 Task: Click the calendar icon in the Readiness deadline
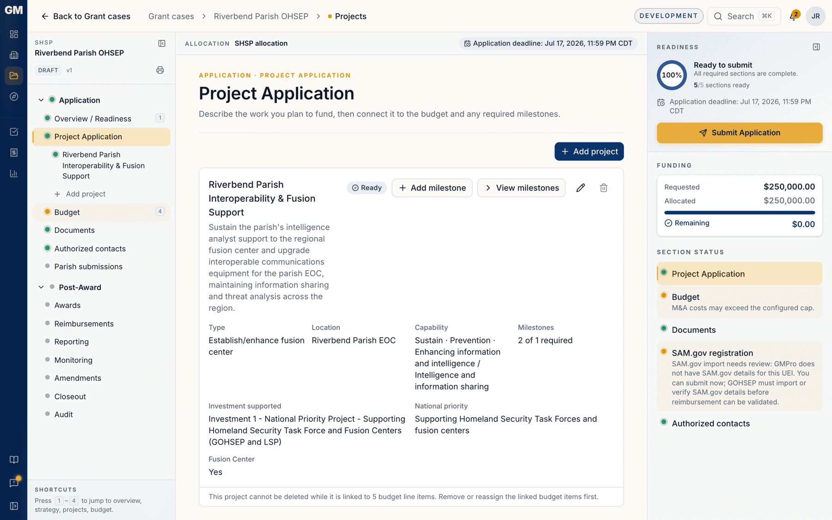click(661, 102)
